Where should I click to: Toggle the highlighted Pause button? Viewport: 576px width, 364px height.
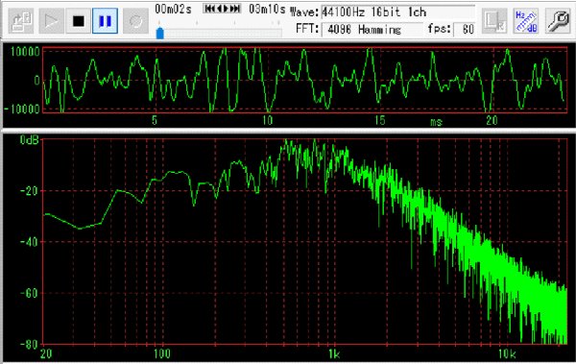[105, 21]
